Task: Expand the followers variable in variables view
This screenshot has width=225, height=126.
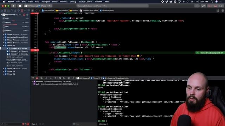Action: coord(32,82)
